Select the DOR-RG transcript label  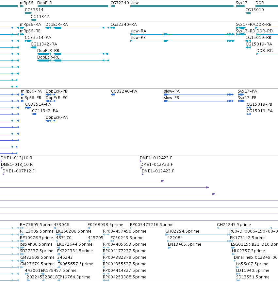click(x=265, y=50)
